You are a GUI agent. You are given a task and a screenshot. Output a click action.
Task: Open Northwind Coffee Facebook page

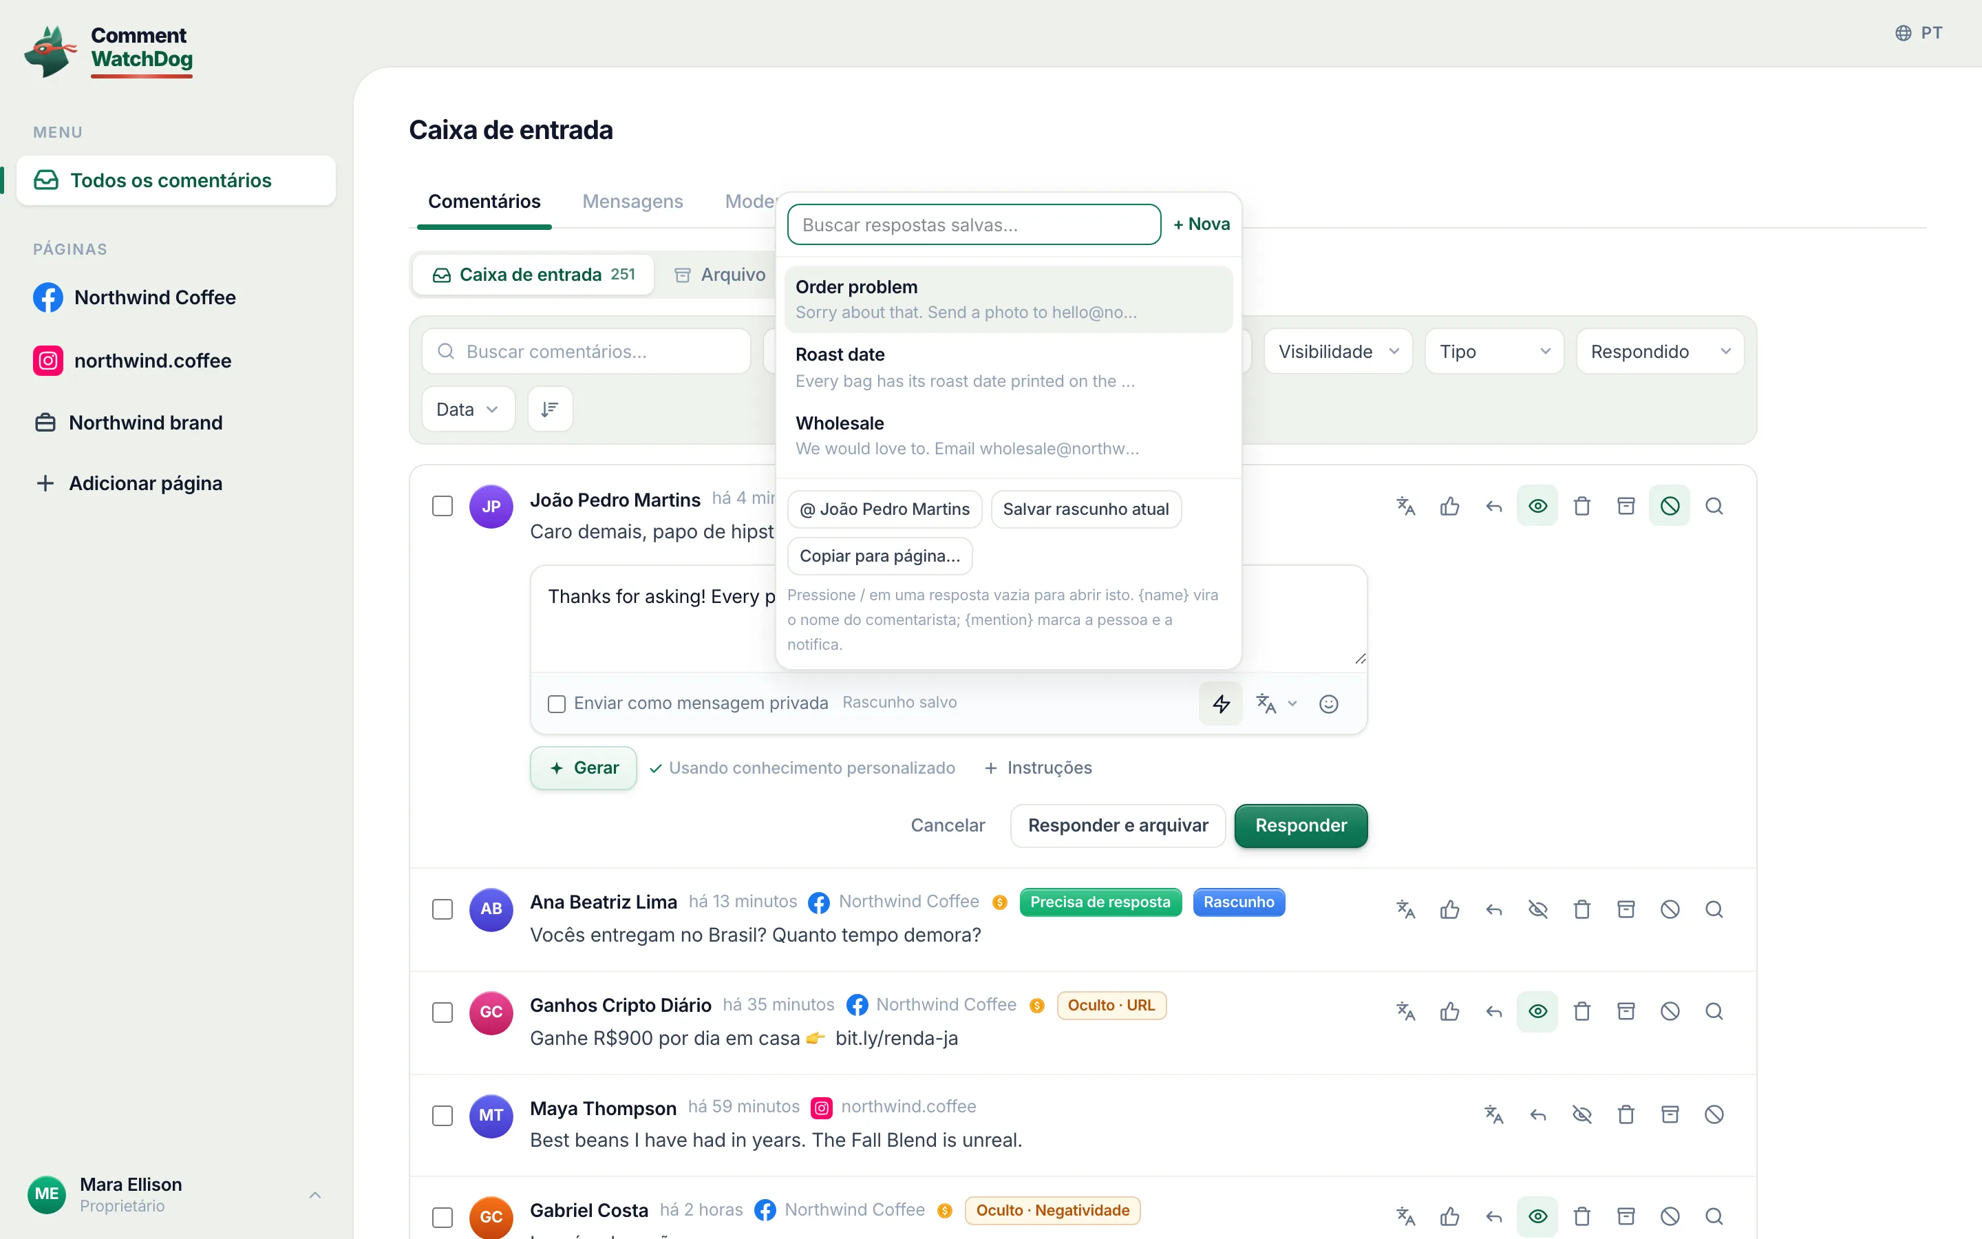click(134, 297)
